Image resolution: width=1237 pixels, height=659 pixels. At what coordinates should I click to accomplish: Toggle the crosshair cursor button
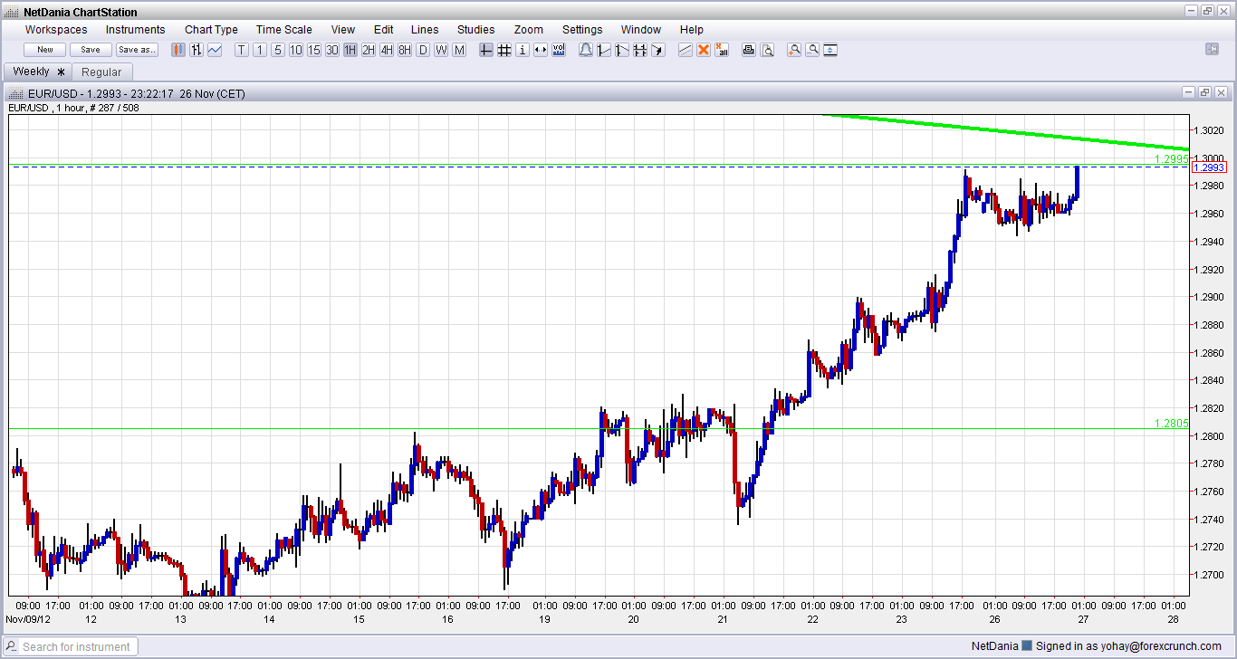coord(486,50)
